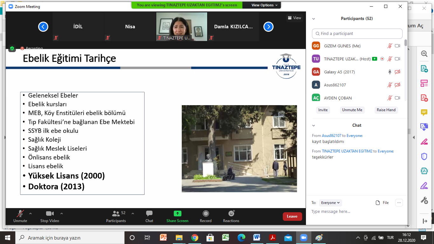Image resolution: width=434 pixels, height=244 pixels.
Task: Collapse the Participants panel chevron
Action: tap(314, 19)
